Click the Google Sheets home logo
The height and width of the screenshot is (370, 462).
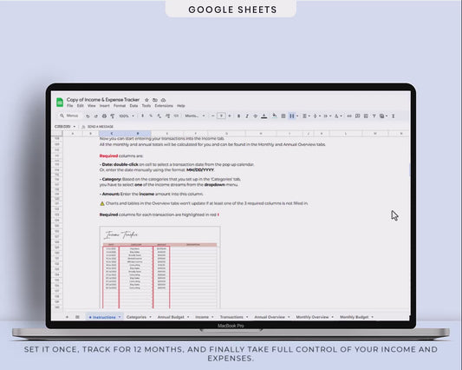(60, 102)
